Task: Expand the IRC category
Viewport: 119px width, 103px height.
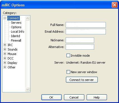Action: (5, 45)
